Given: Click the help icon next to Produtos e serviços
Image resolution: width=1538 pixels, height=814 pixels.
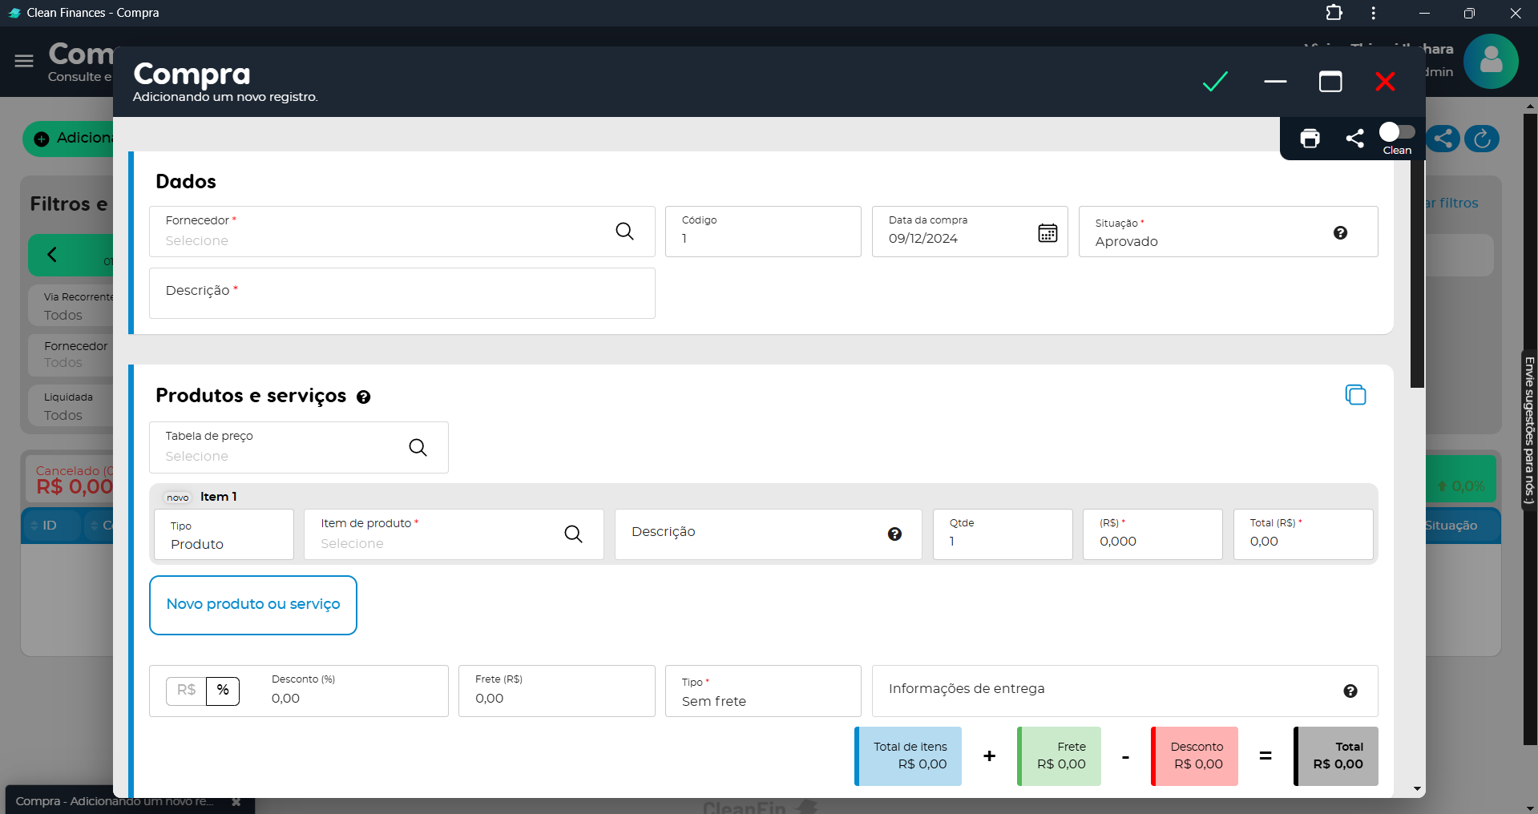Looking at the screenshot, I should pyautogui.click(x=364, y=397).
